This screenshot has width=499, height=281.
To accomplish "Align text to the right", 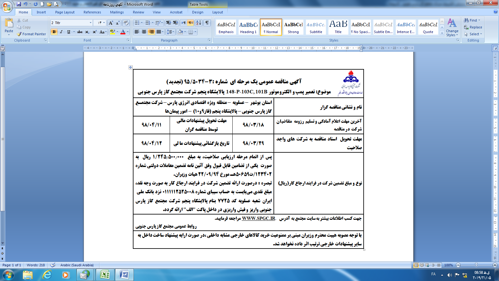I will [x=151, y=32].
